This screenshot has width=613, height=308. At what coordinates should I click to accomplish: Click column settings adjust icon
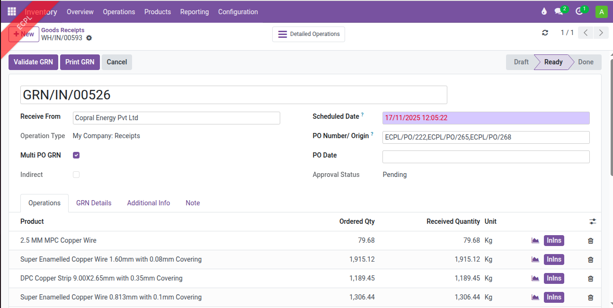593,221
